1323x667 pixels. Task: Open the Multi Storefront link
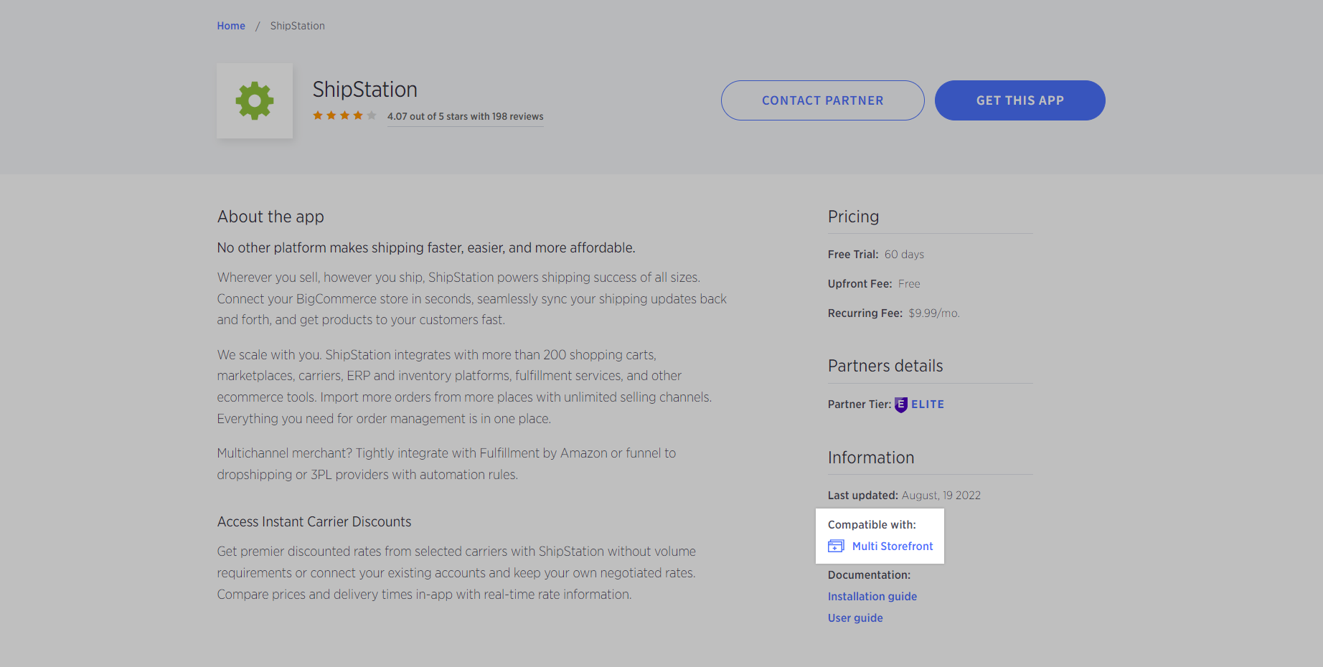point(892,546)
